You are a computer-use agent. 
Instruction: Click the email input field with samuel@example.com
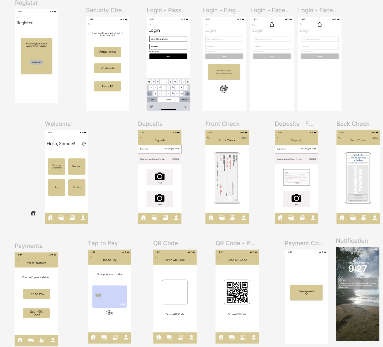coord(168,39)
